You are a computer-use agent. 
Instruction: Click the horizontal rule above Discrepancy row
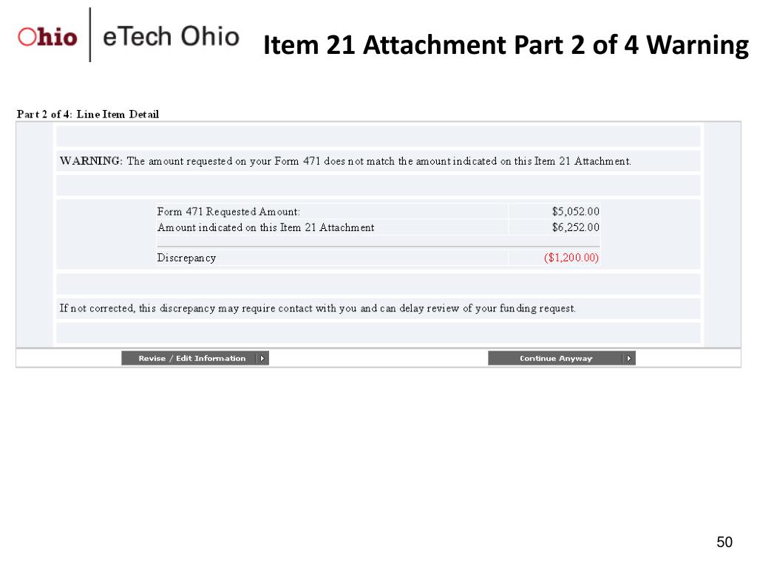[x=378, y=247]
